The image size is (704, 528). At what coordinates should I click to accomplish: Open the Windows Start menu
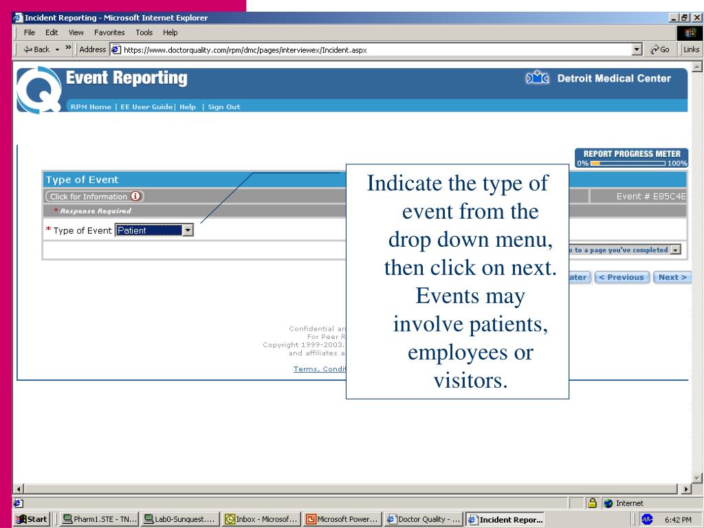click(32, 519)
